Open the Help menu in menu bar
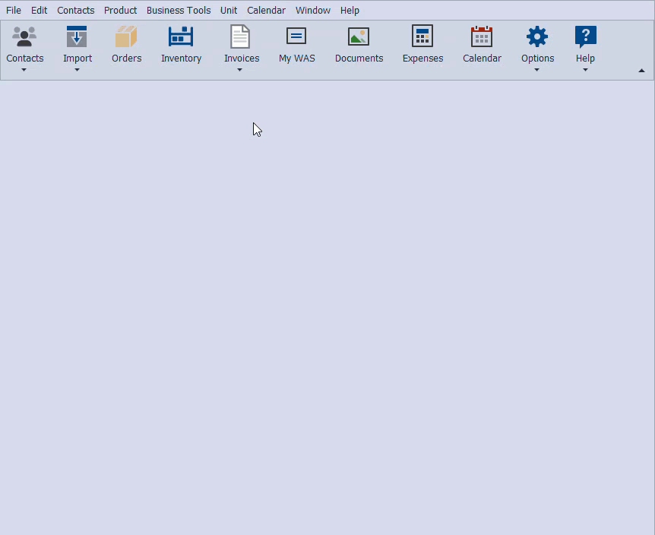This screenshot has width=655, height=535. pyautogui.click(x=350, y=11)
